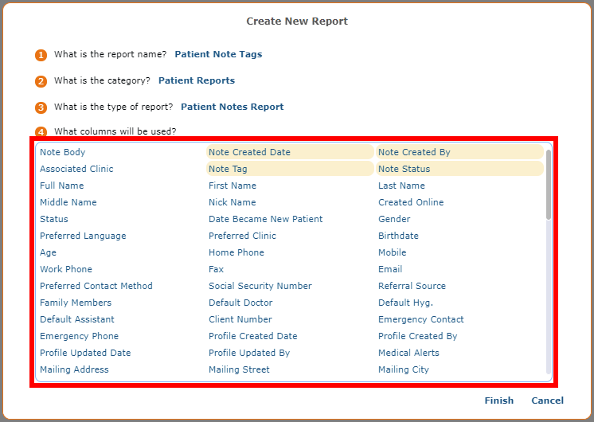This screenshot has width=594, height=422.
Task: Select the Profile Updated Date column
Action: 85,353
